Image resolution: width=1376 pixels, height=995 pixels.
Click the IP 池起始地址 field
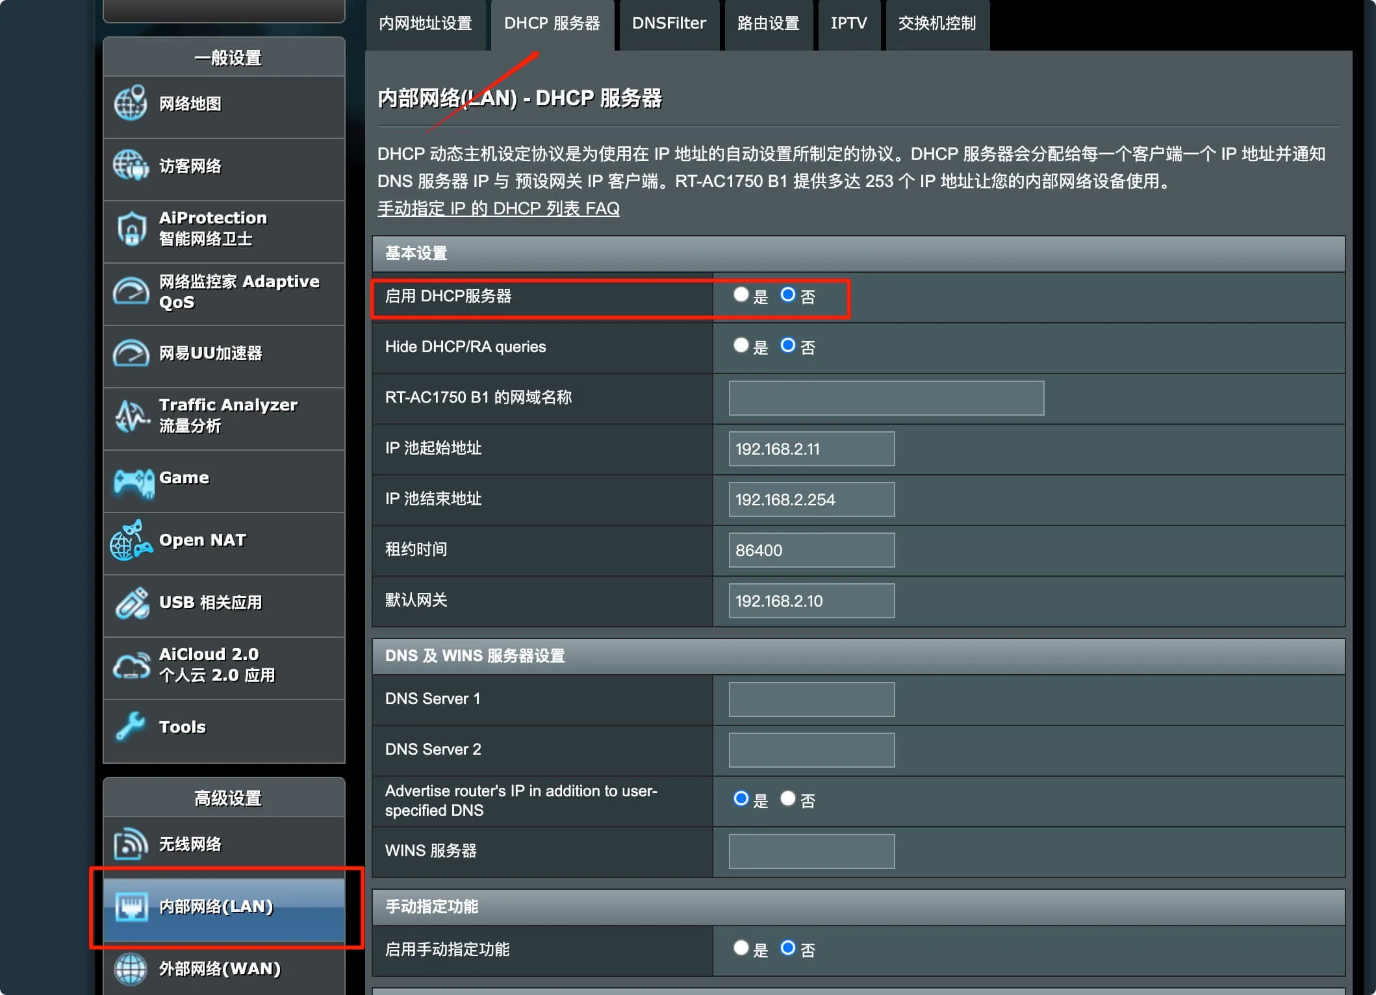811,448
